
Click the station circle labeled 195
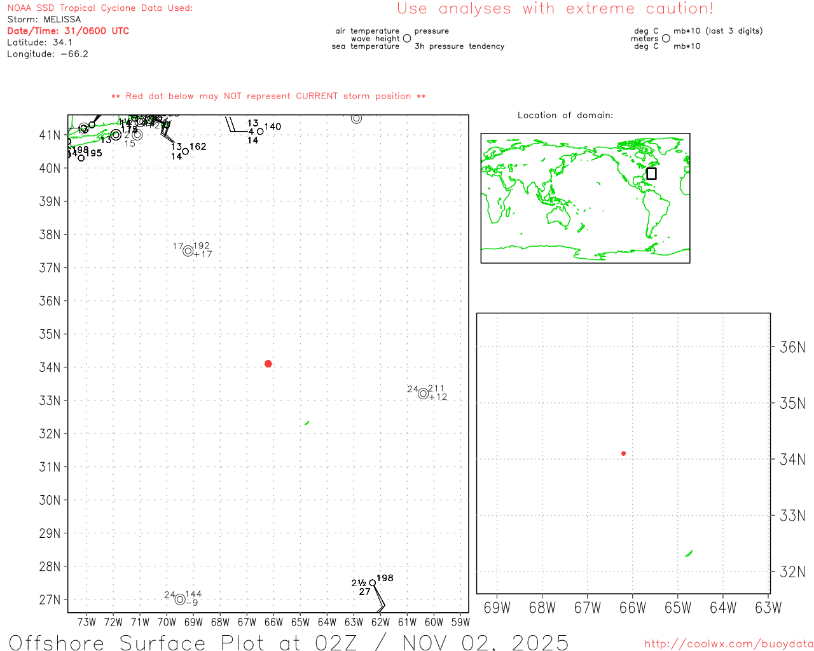[x=81, y=158]
